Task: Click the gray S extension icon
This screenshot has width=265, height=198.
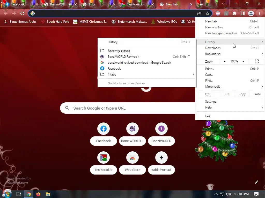Action: (226, 13)
